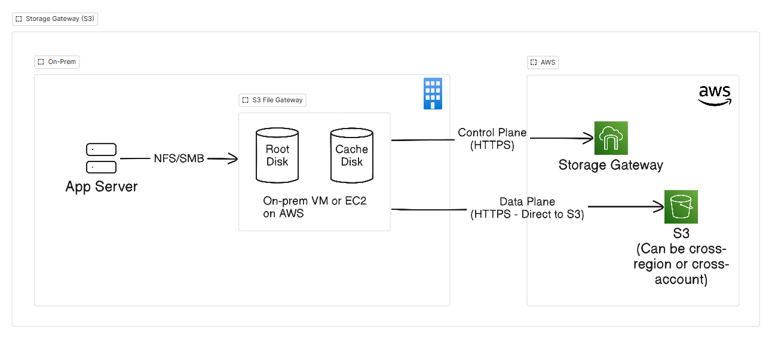The height and width of the screenshot is (339, 772).
Task: Click the NFS/SMB arrow label
Action: (x=178, y=158)
